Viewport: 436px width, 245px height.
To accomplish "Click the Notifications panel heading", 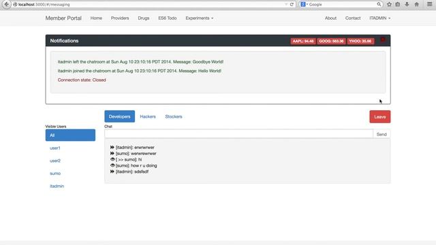I will (x=64, y=41).
